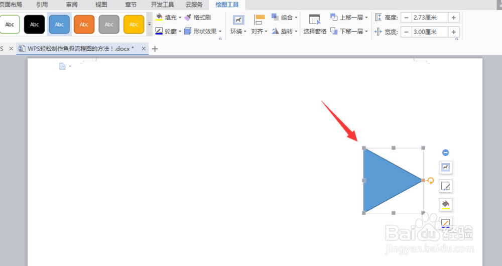Click the triangle's bottom-center resize handle

point(394,213)
